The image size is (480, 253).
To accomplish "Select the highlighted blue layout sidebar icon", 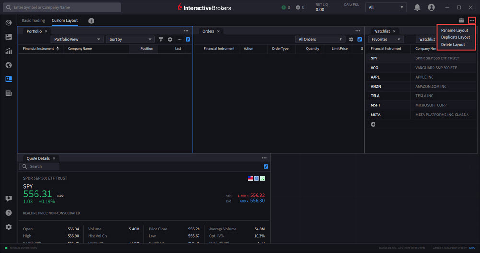I will [9, 79].
